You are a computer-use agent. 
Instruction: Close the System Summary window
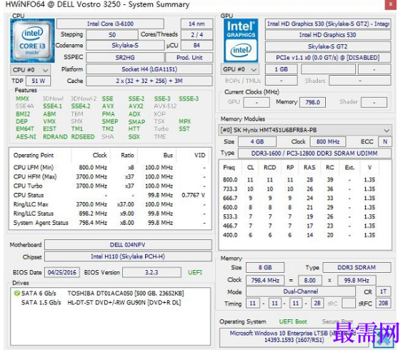[391, 4]
